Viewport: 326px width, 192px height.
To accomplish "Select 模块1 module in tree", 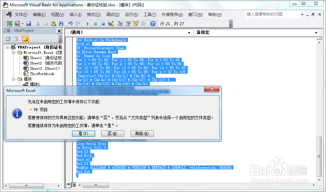I will click(32, 84).
